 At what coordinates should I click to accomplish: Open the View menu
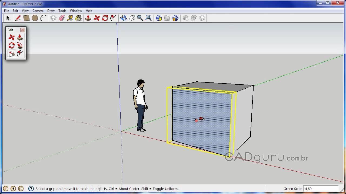coord(25,11)
